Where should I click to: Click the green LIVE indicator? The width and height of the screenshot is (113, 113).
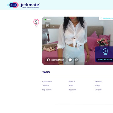click(48, 19)
